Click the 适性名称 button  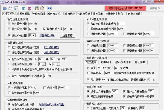[68, 36]
